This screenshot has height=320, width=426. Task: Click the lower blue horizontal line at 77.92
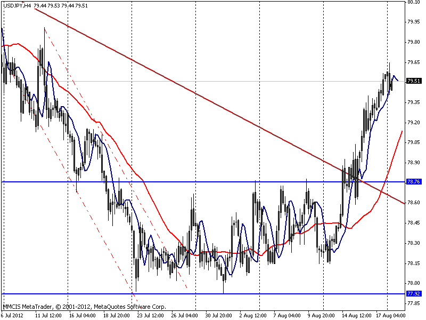[x=203, y=294]
